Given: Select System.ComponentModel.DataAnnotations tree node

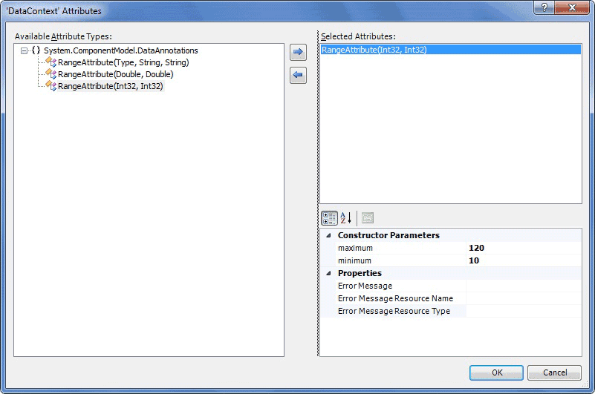Looking at the screenshot, I should click(x=120, y=50).
